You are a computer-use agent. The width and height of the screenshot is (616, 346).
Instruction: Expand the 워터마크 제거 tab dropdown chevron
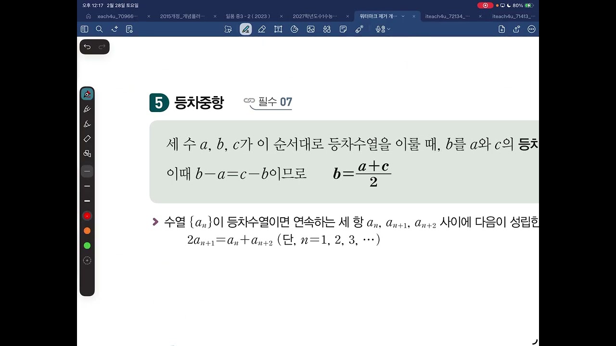click(403, 16)
